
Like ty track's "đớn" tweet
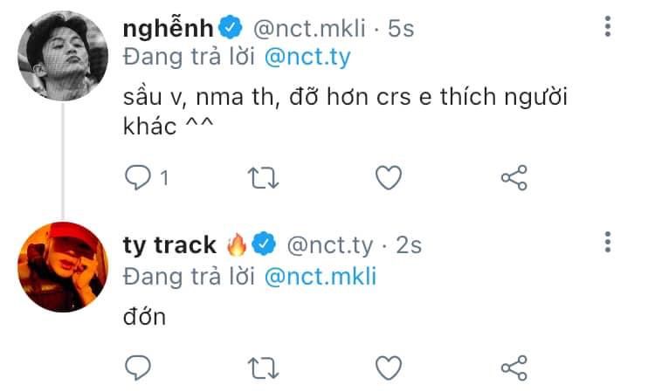coord(388,366)
